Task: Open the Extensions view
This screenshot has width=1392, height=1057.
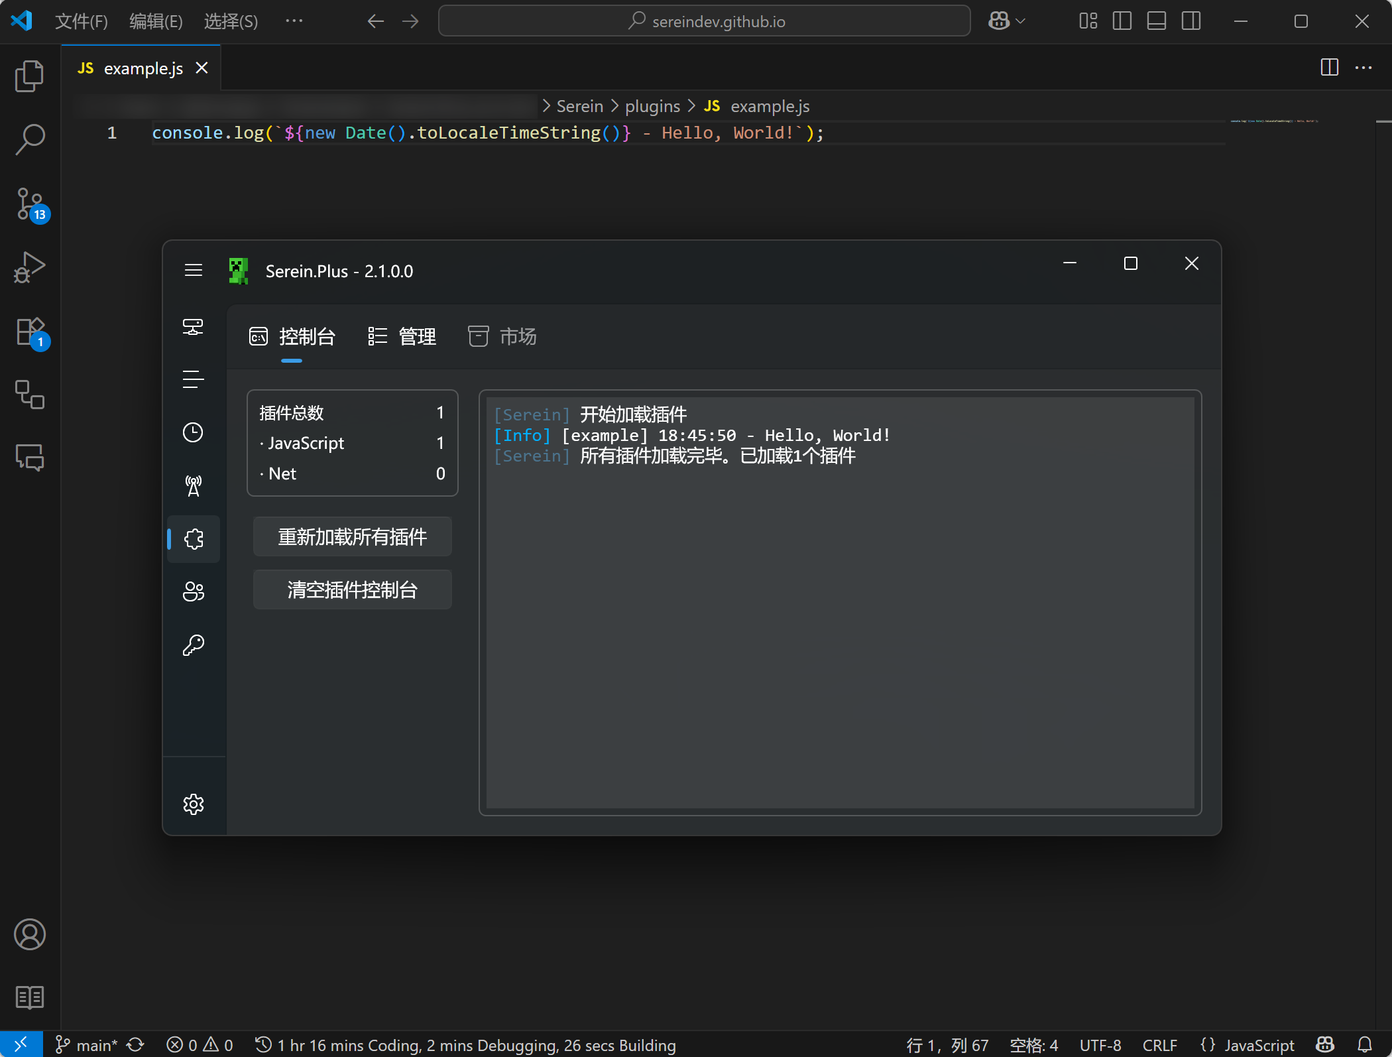Action: pos(30,332)
